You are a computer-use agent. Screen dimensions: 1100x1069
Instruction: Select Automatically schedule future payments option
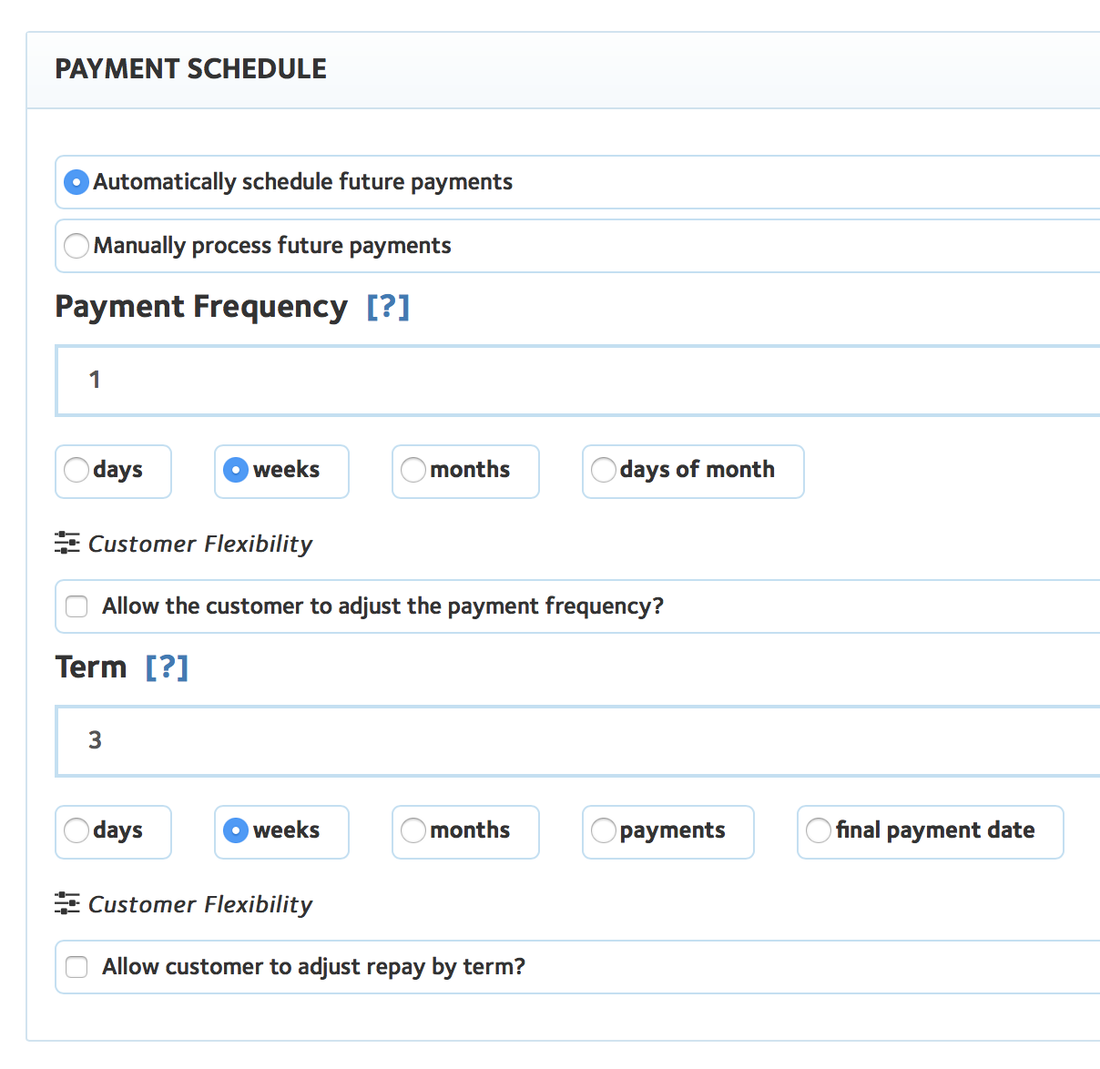click(x=76, y=182)
